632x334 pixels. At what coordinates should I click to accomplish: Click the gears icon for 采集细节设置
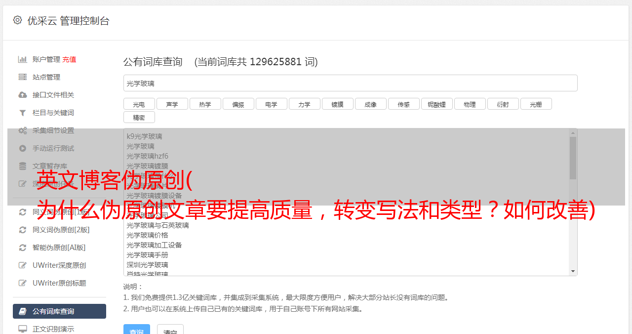[23, 130]
